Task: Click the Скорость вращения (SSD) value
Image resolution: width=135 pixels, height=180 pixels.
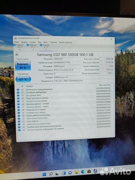Action: click(x=107, y=66)
